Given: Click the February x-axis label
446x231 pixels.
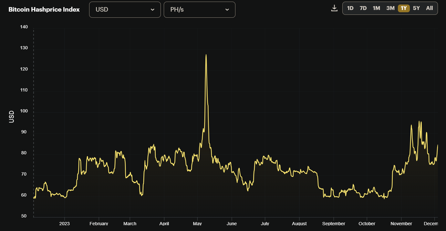Looking at the screenshot, I should pyautogui.click(x=99, y=224).
